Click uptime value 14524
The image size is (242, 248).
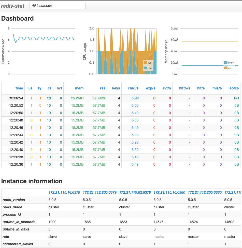[x=193, y=222]
